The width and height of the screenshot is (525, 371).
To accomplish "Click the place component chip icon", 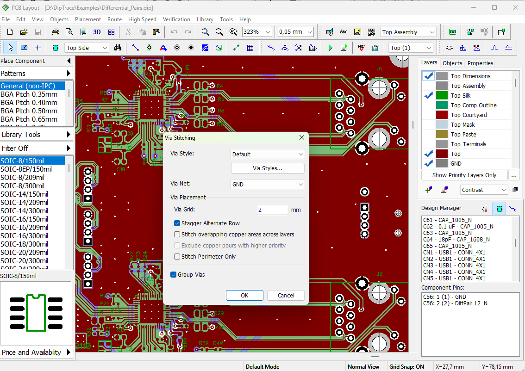I will 56,48.
